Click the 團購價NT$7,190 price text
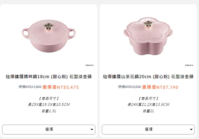 click(x=160, y=87)
